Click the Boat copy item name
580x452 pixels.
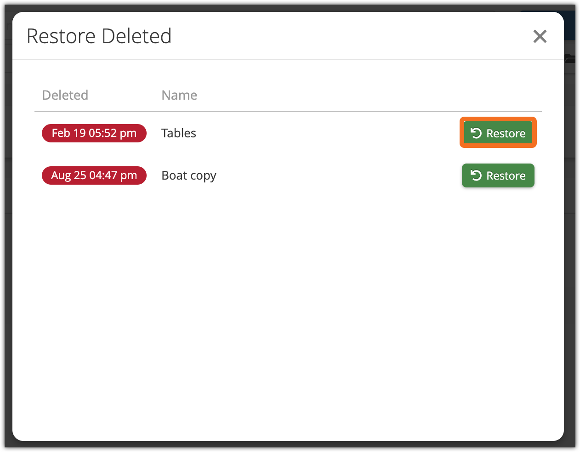coord(189,175)
